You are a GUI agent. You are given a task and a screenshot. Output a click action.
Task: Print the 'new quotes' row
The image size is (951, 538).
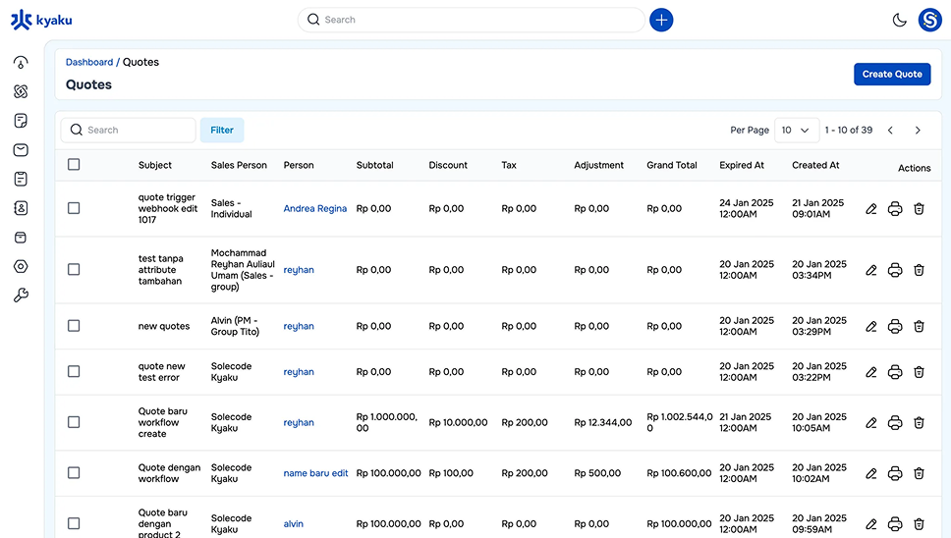click(895, 326)
